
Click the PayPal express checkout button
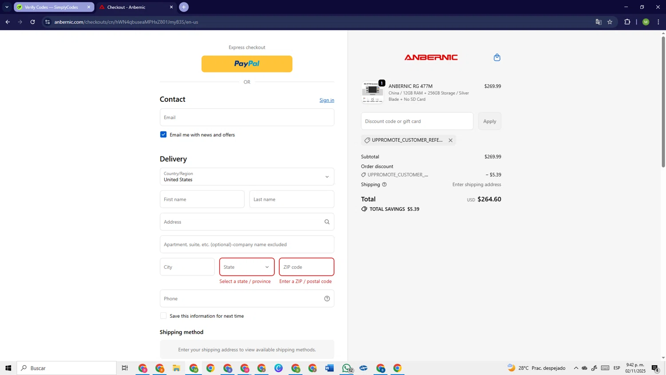[x=247, y=64]
